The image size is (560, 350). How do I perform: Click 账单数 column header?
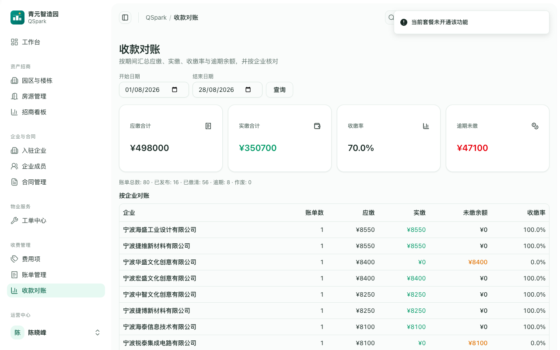point(315,213)
